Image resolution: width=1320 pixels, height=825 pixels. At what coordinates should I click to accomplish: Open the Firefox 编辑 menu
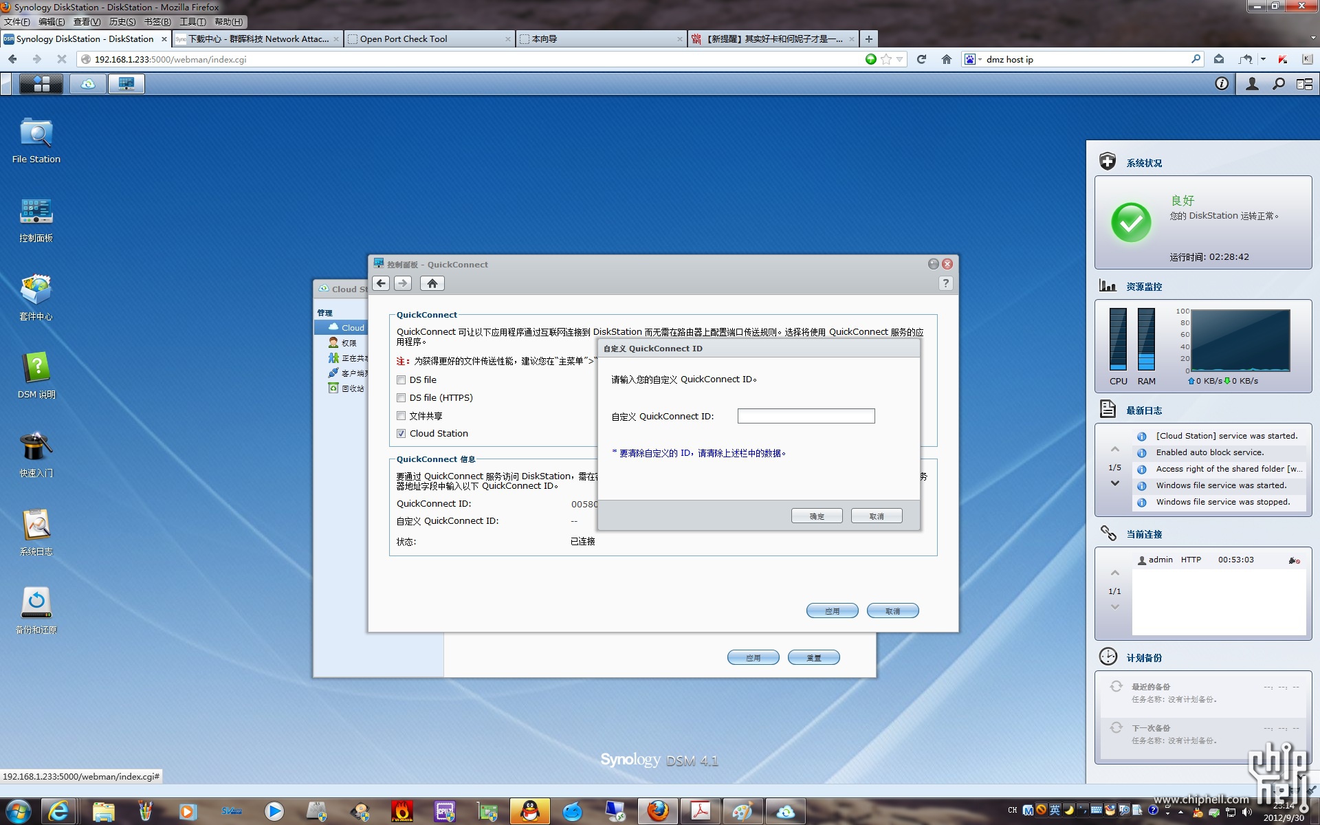52,22
